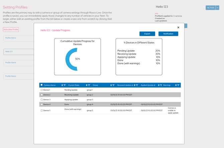Open filter icon for Current State
224x148 pixels.
(x=89, y=85)
